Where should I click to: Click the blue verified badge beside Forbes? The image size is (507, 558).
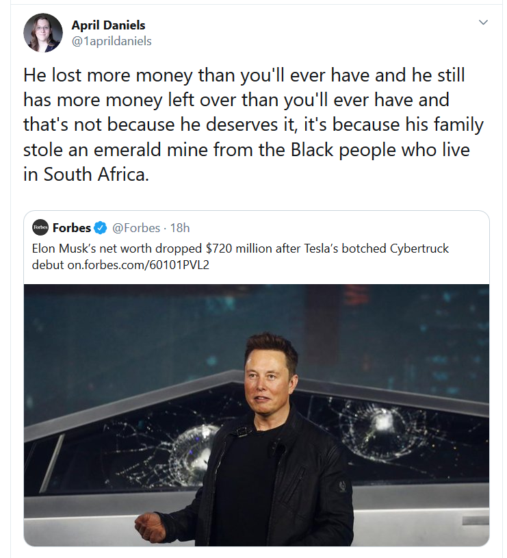click(x=100, y=227)
